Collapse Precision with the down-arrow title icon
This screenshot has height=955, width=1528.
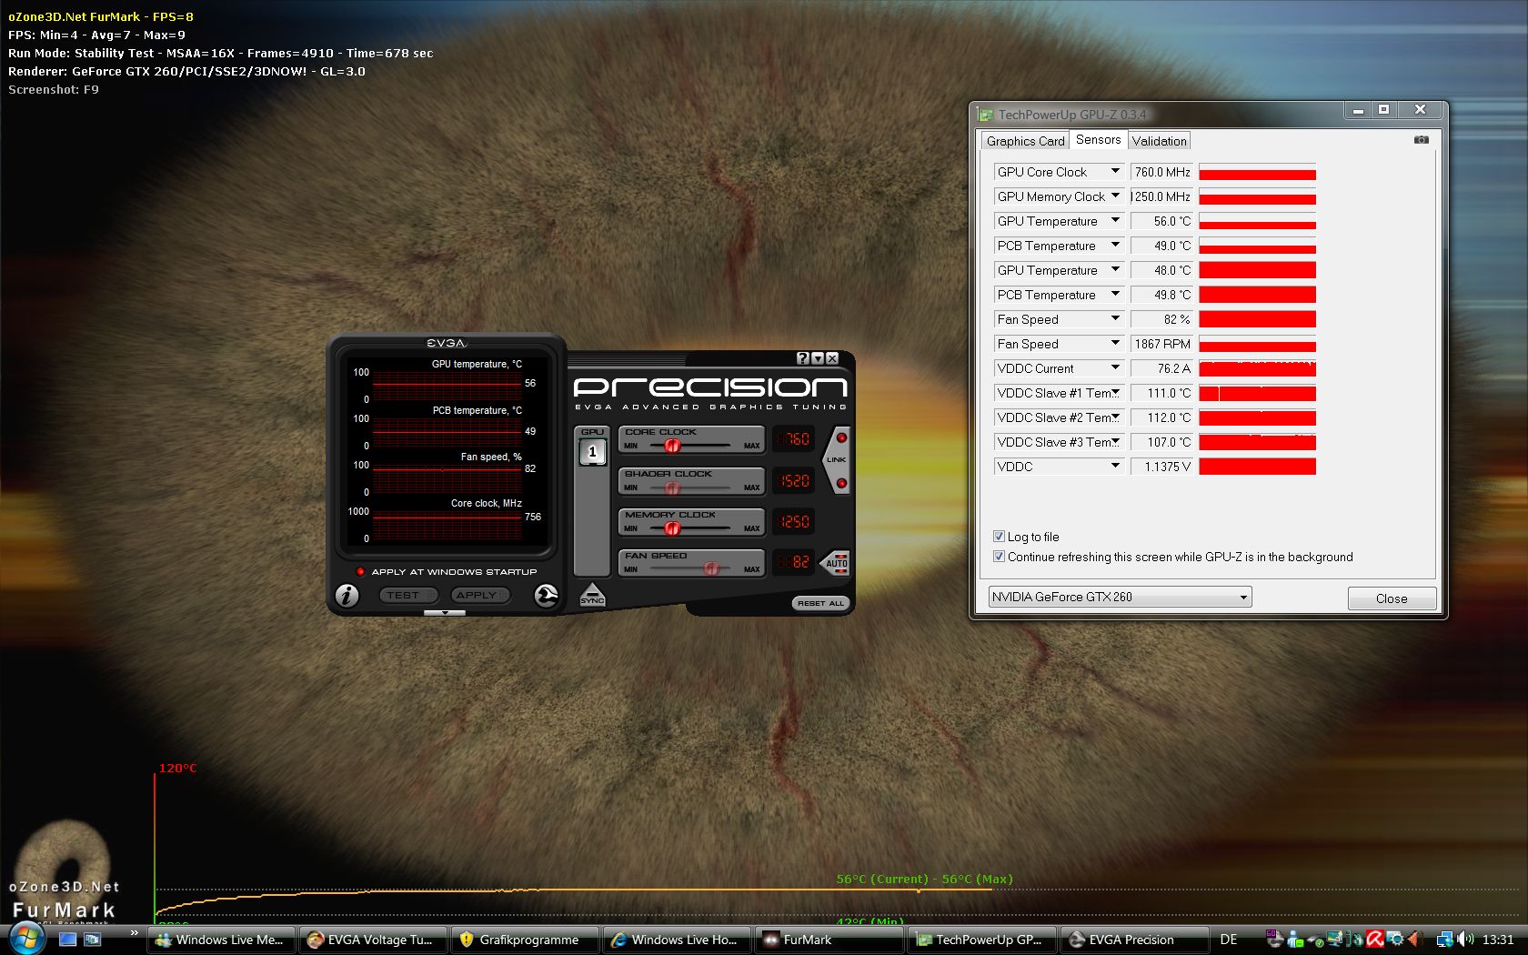click(x=817, y=358)
